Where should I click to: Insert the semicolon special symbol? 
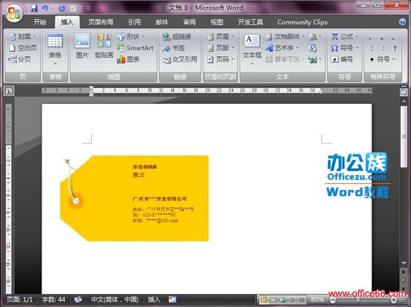(372, 48)
